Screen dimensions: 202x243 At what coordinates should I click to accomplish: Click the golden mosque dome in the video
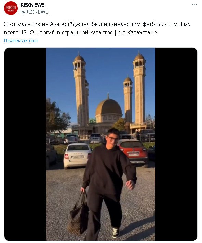point(108,107)
